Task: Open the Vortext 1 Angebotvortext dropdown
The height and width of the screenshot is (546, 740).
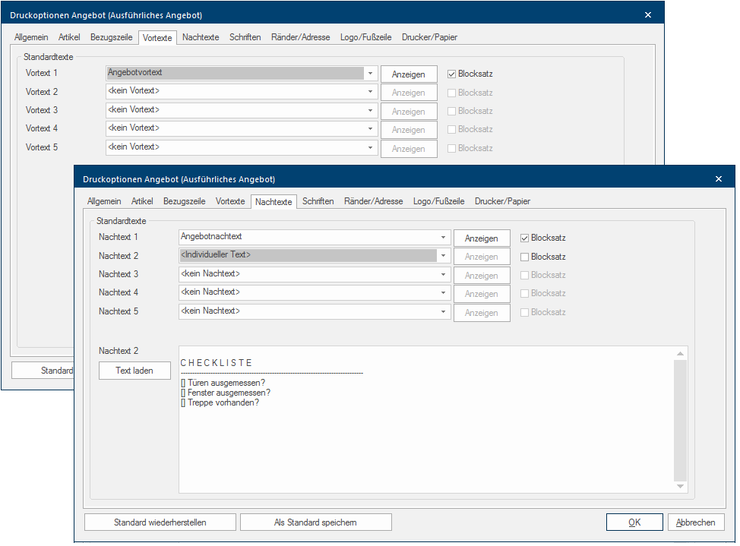Action: click(x=370, y=74)
